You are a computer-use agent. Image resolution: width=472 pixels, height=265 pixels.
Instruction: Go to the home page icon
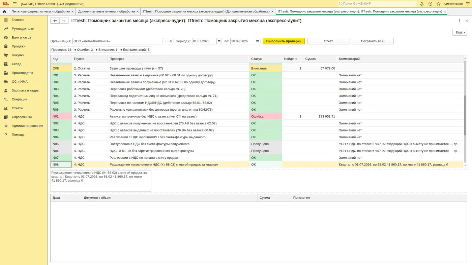coord(4,11)
